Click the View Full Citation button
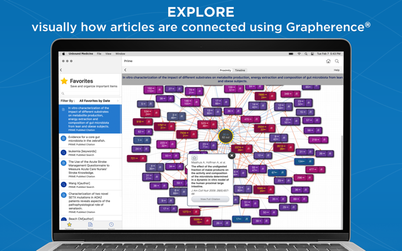402x251 pixels. click(210, 199)
